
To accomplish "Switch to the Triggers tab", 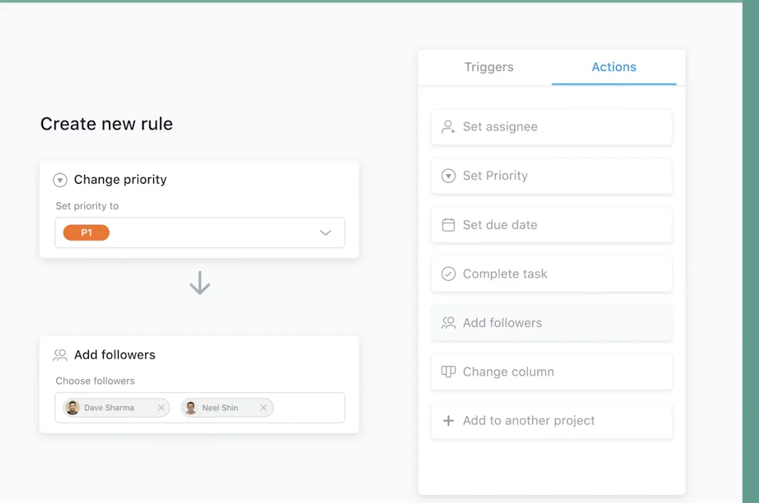I will coord(488,67).
